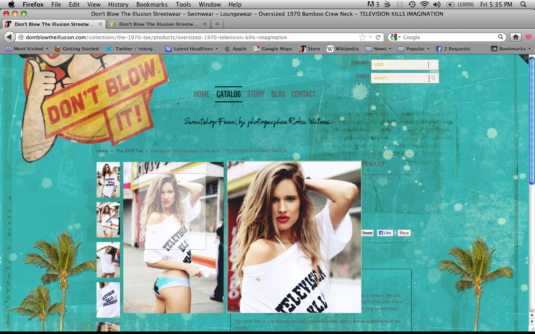Click the browser back arrow button
The image size is (535, 334).
click(x=9, y=37)
